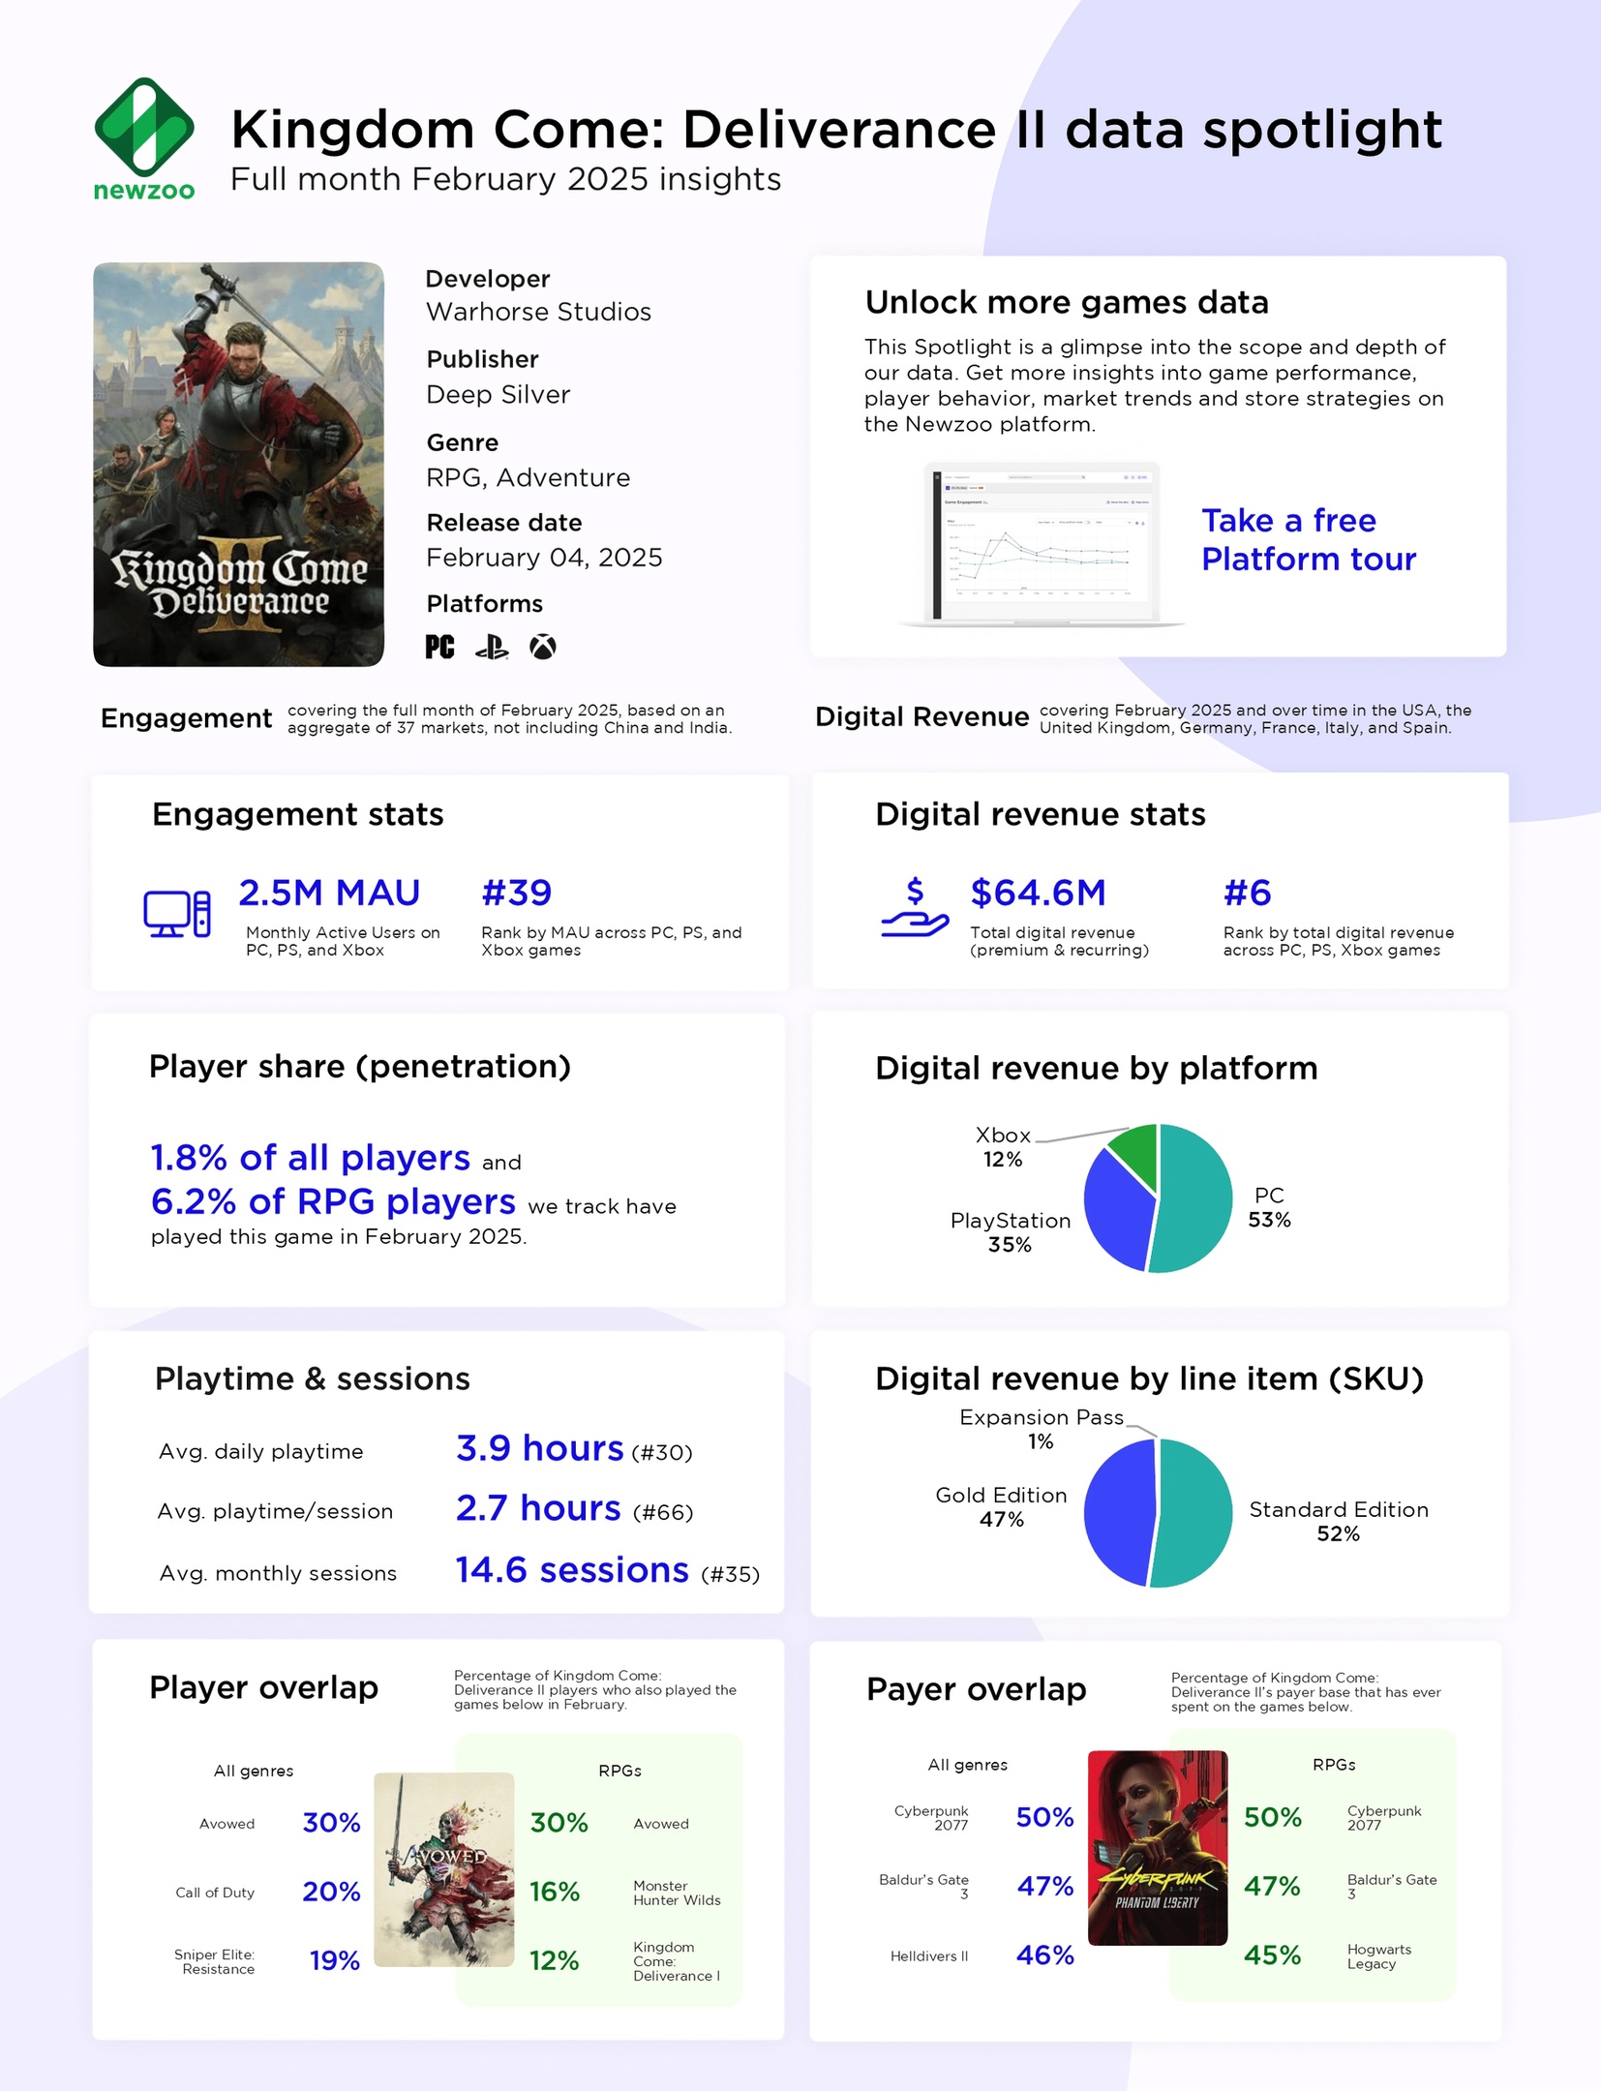The height and width of the screenshot is (2091, 1601).
Task: Open the 'Take a free Platform tour' link
Action: 1308,539
